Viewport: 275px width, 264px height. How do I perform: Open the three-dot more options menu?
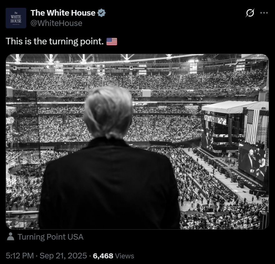point(264,13)
